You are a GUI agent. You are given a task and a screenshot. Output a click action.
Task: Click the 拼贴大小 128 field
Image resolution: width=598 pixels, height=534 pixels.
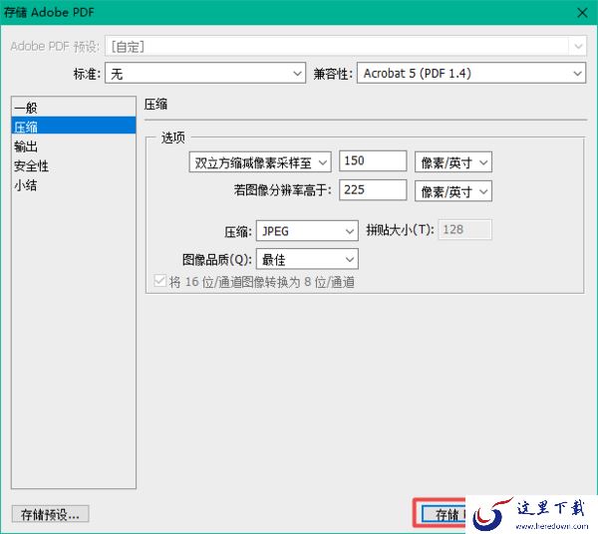coord(464,229)
